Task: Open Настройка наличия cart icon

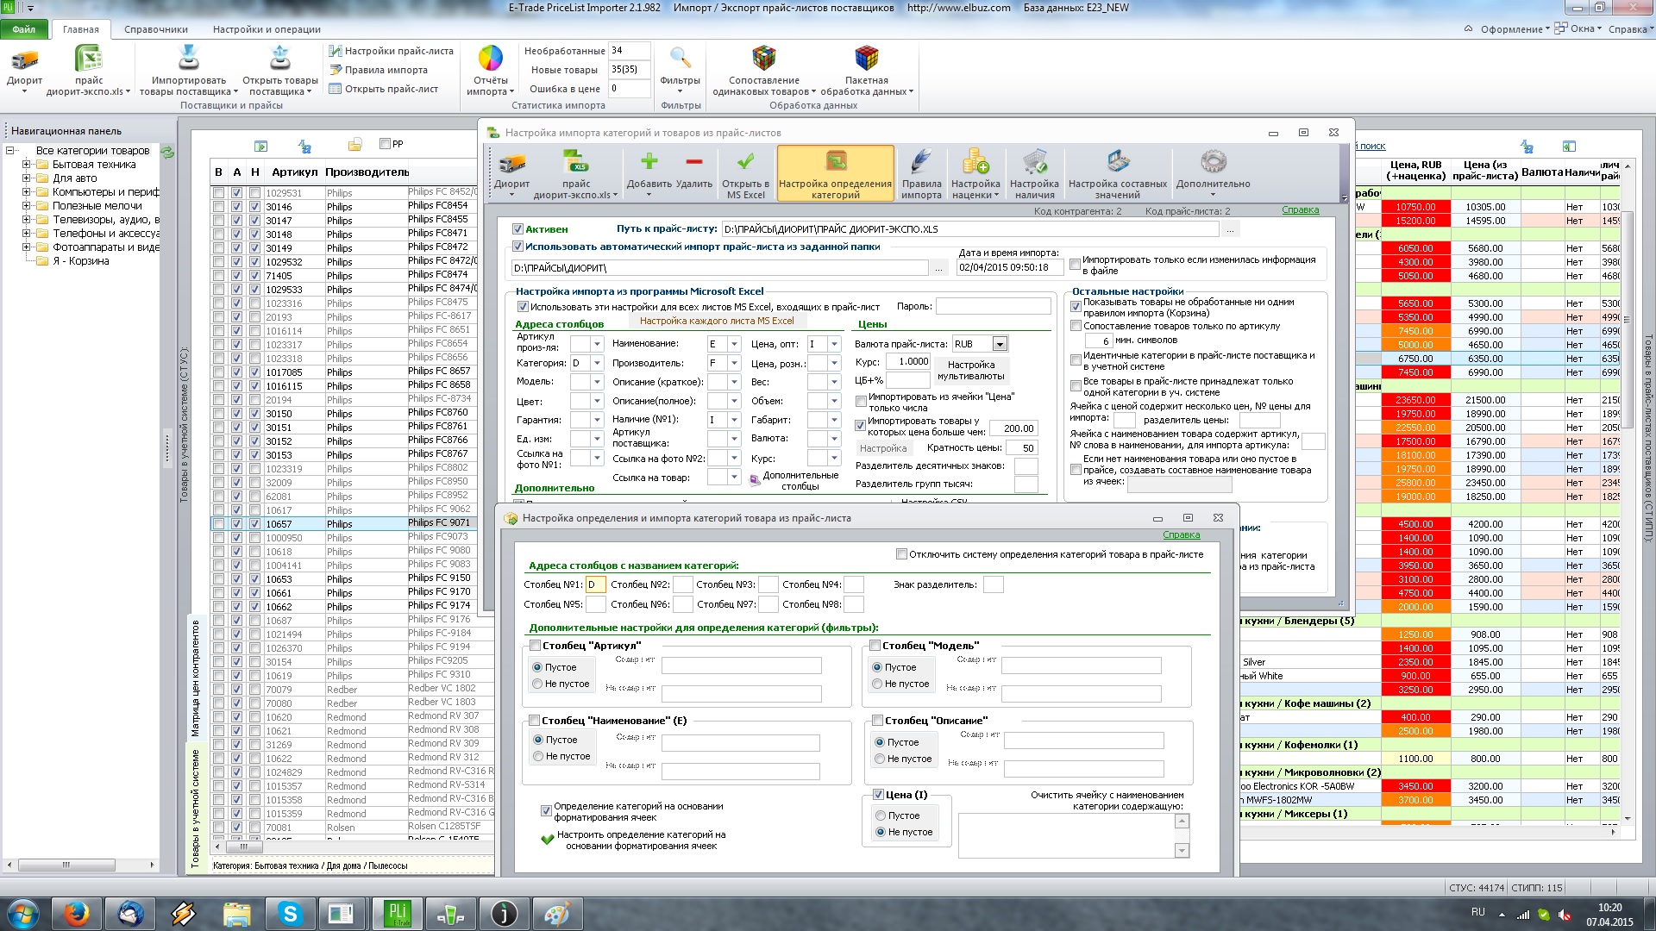Action: (1034, 161)
